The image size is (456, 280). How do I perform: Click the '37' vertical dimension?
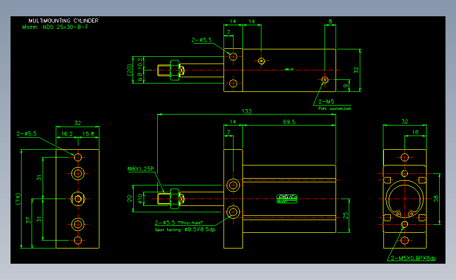coord(28,220)
